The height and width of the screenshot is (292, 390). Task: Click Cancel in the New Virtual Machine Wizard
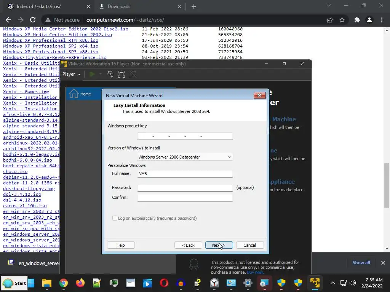coord(249,245)
